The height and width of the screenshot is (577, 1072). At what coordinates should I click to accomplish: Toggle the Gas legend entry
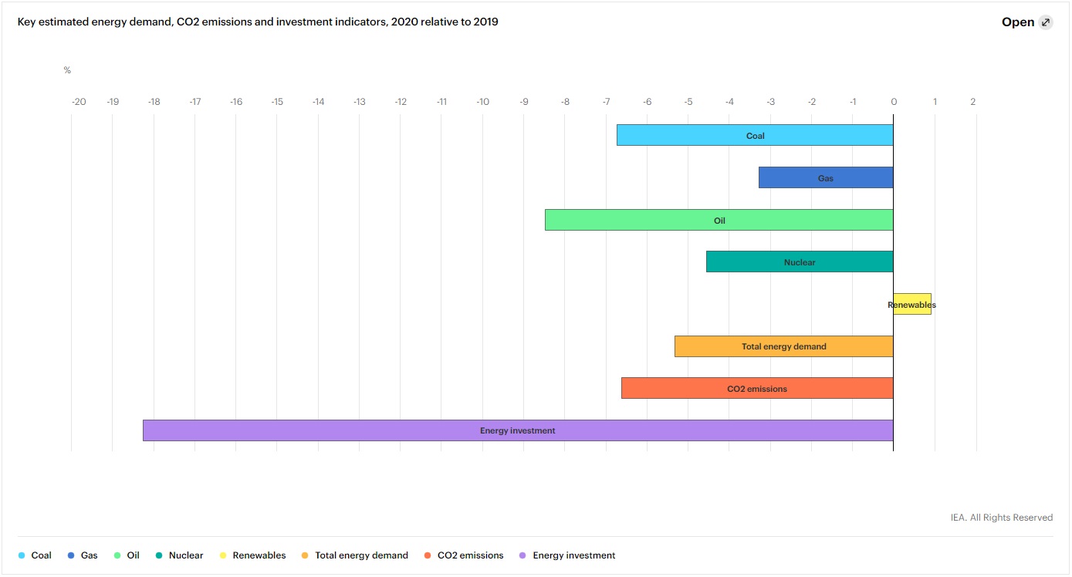click(83, 555)
